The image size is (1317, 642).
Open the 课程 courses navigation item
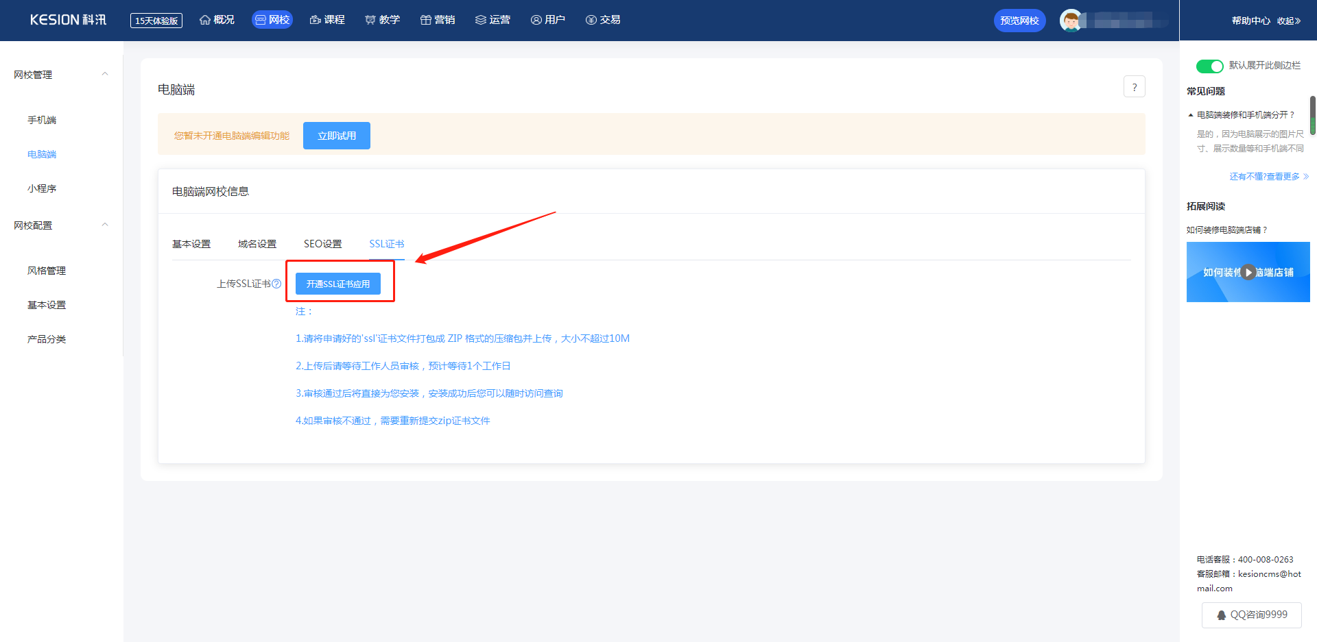coord(327,20)
